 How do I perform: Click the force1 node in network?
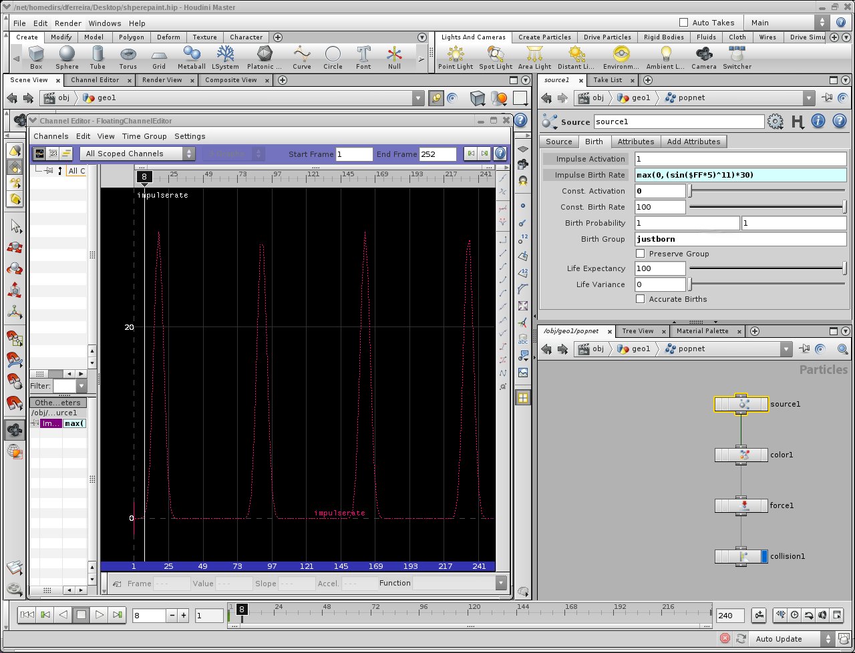(741, 505)
